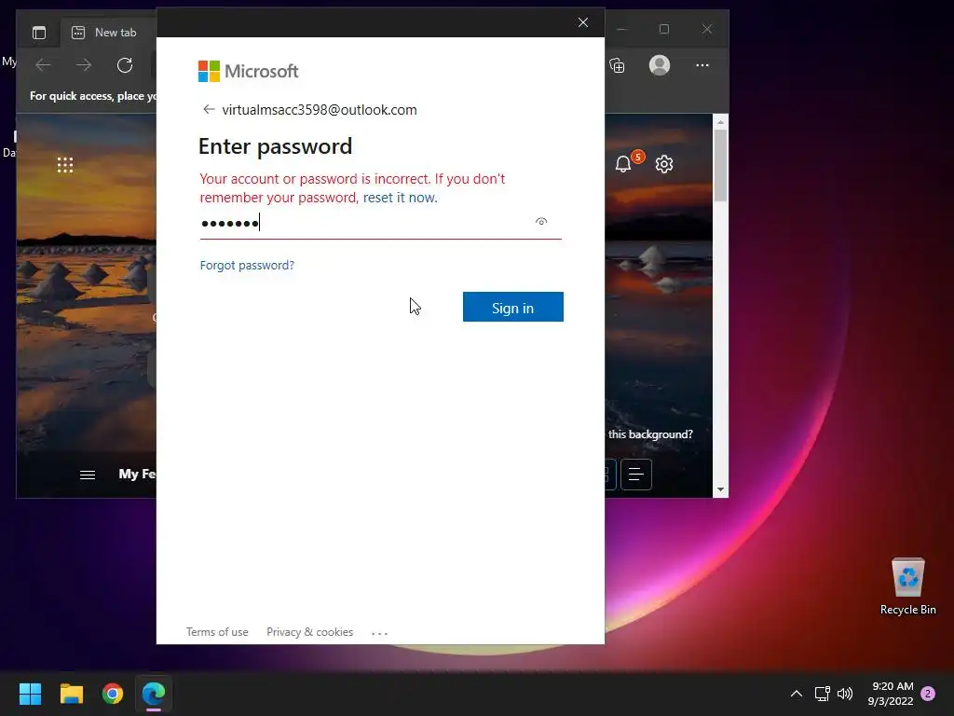This screenshot has width=954, height=716.
Task: Switch feed to list layout icon
Action: point(636,475)
